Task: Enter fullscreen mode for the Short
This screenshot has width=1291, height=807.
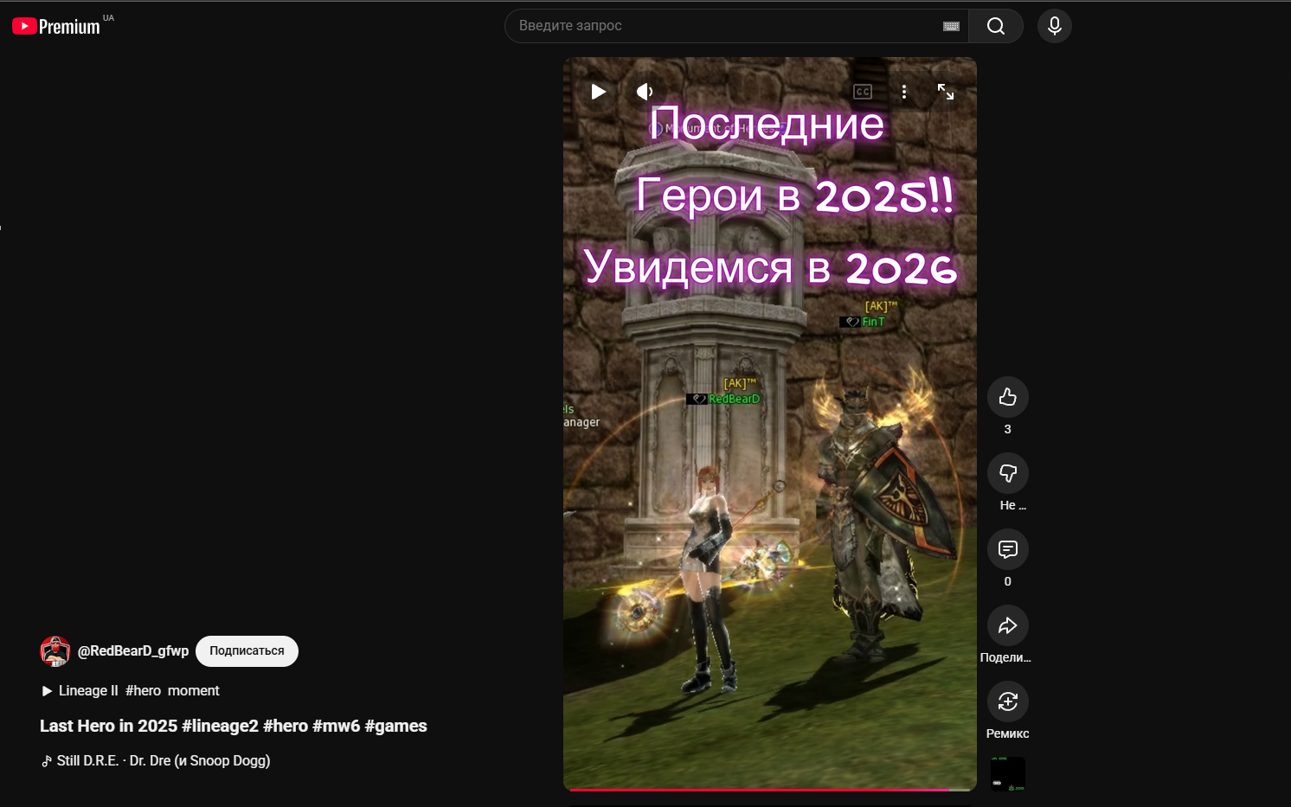Action: coord(946,92)
